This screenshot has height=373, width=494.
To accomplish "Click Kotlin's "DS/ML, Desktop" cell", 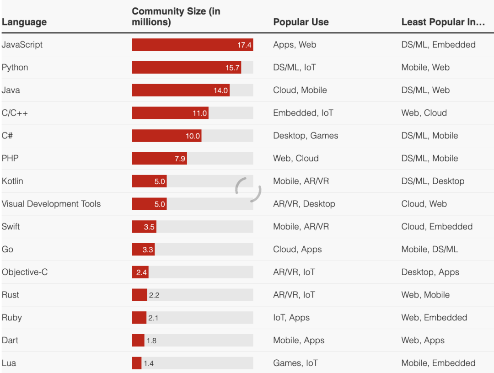I will [x=433, y=181].
